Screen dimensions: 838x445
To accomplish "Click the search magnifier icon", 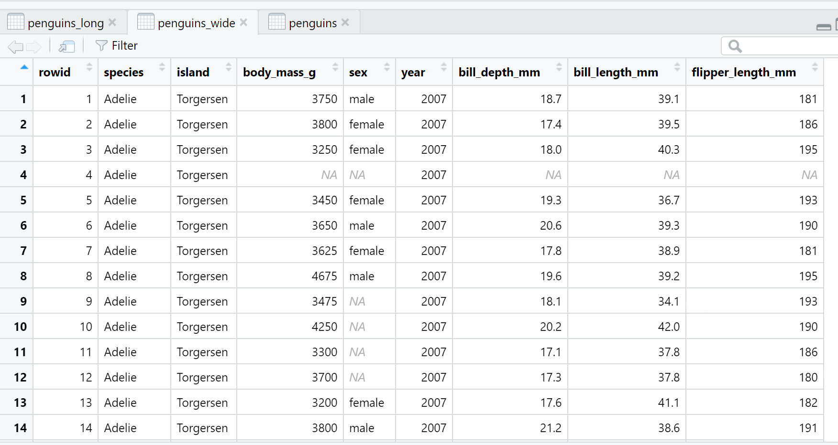I will coord(735,46).
